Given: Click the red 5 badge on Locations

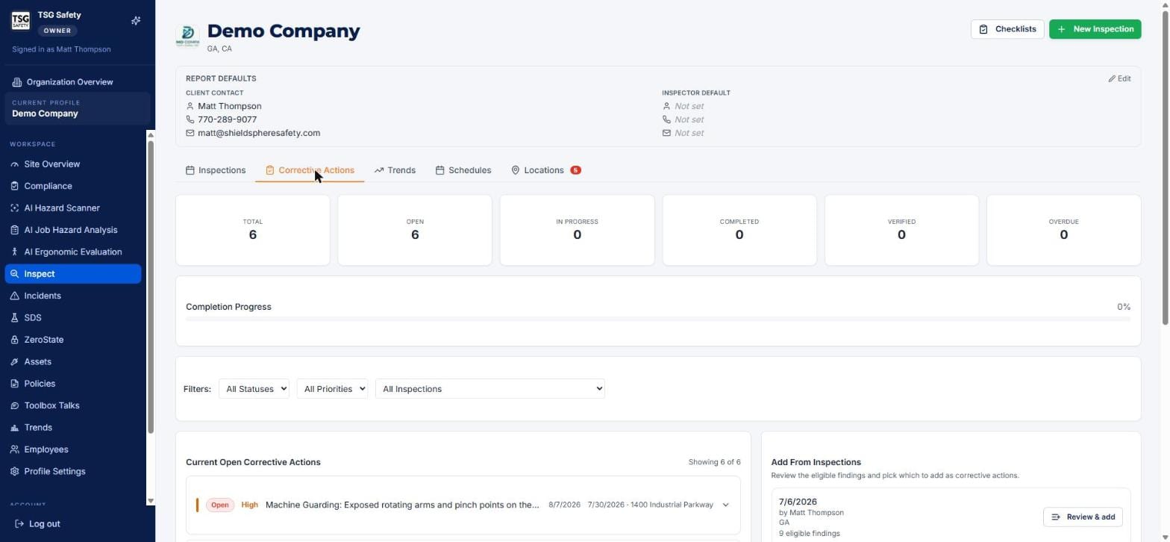Looking at the screenshot, I should (575, 170).
